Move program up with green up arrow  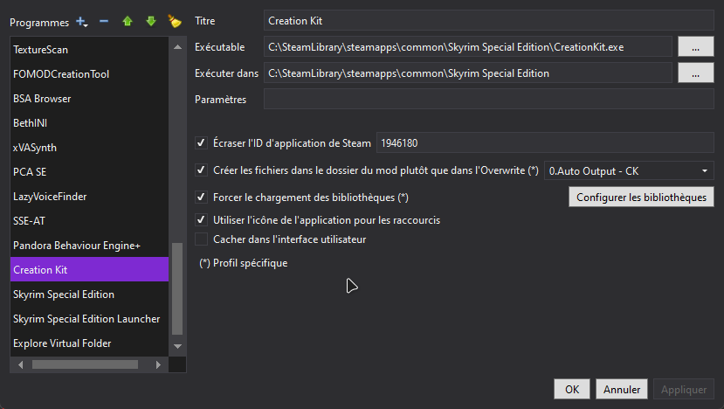point(128,21)
